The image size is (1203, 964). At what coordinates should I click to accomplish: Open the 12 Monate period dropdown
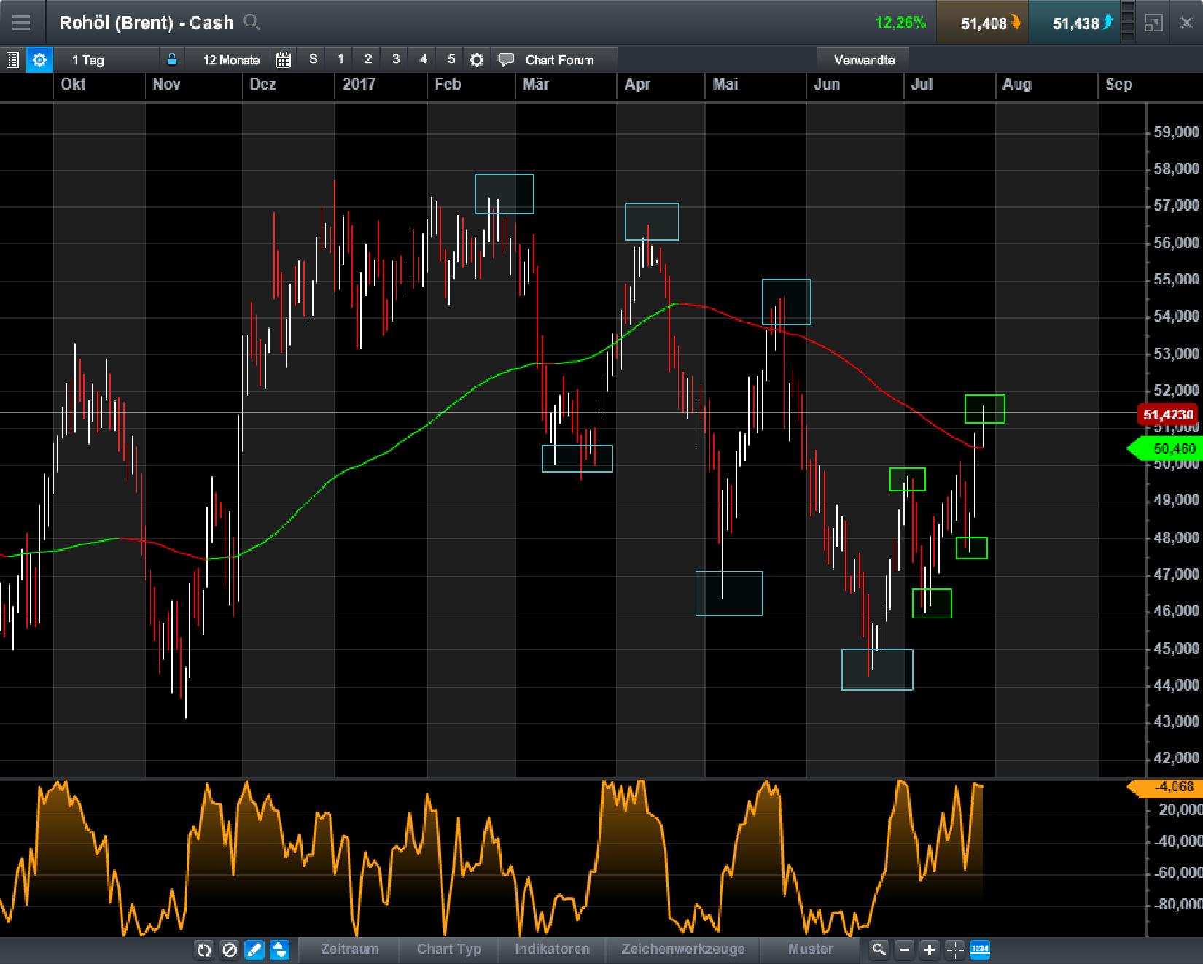click(x=230, y=60)
